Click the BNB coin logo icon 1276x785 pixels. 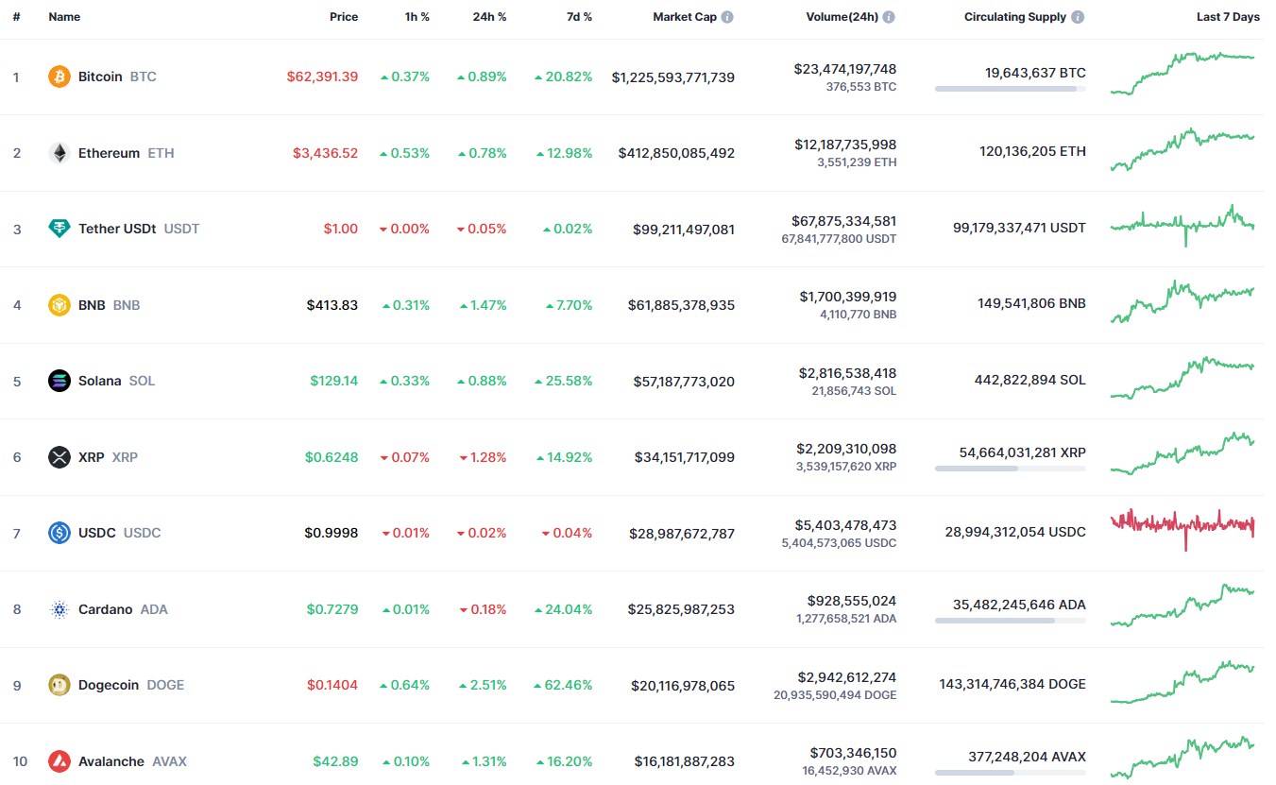pyautogui.click(x=60, y=305)
